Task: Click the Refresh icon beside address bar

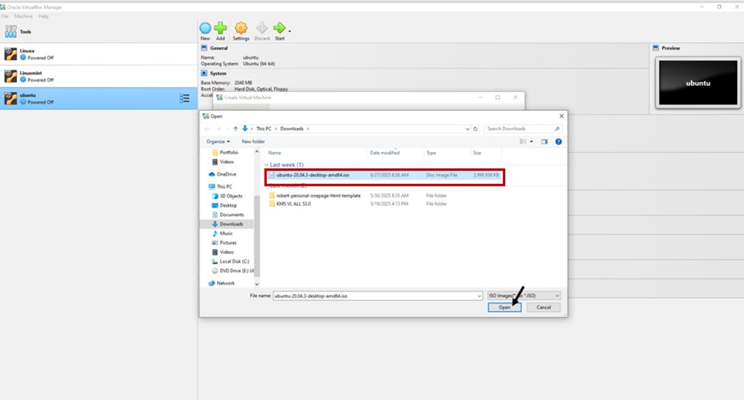Action: [475, 129]
